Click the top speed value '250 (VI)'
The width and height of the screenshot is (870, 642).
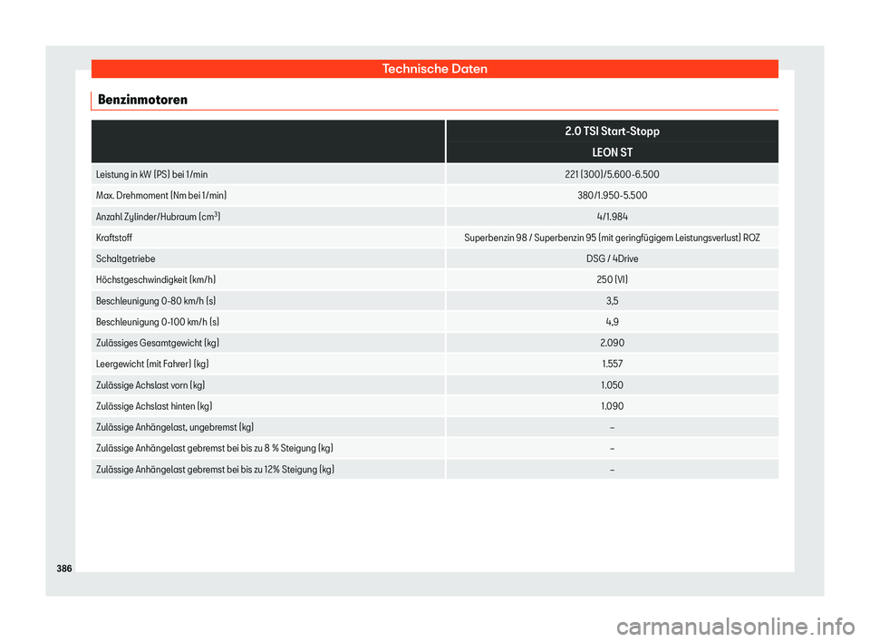tap(612, 280)
